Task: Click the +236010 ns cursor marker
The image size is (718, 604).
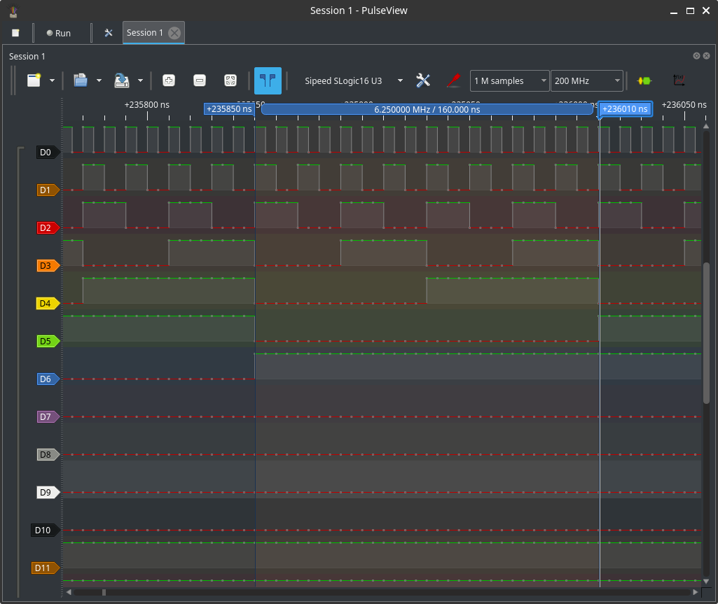Action: click(x=626, y=109)
